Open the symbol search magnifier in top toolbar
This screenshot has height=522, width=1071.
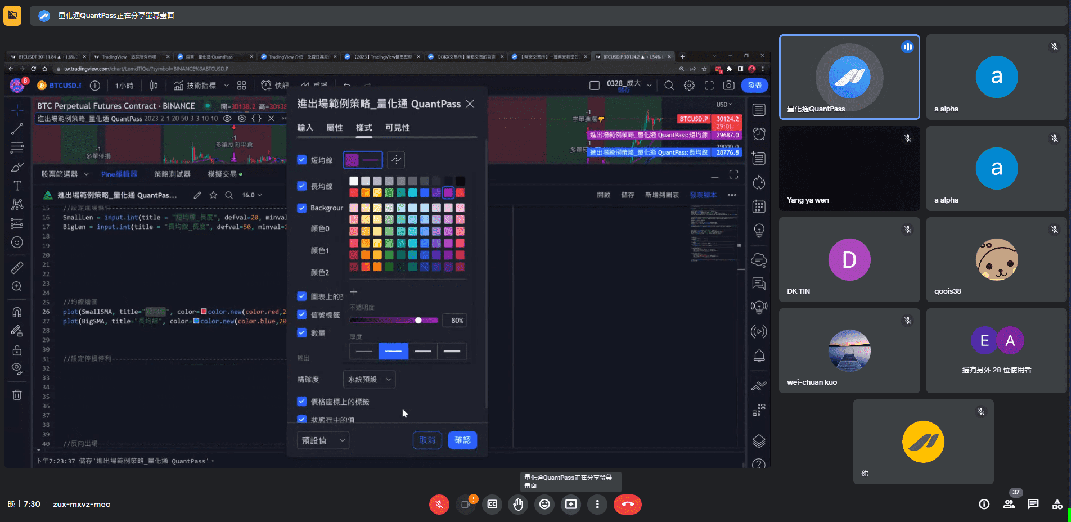(669, 85)
